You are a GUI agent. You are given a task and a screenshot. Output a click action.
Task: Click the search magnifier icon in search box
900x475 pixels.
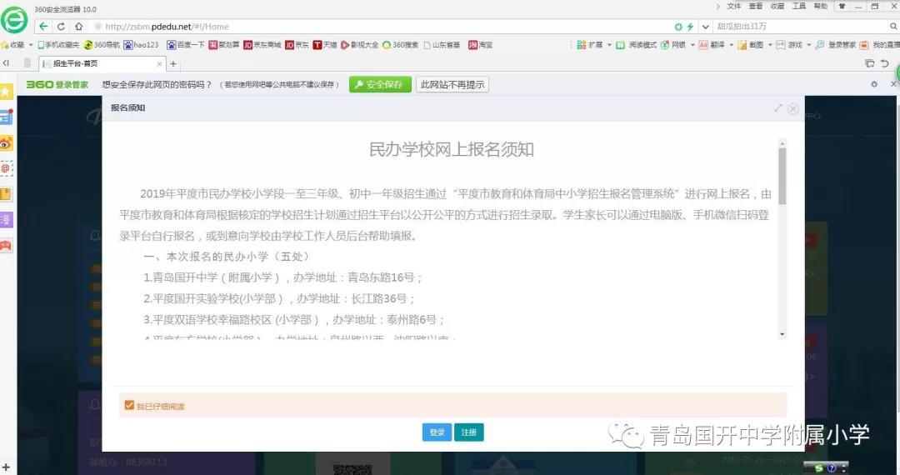pyautogui.click(x=893, y=27)
